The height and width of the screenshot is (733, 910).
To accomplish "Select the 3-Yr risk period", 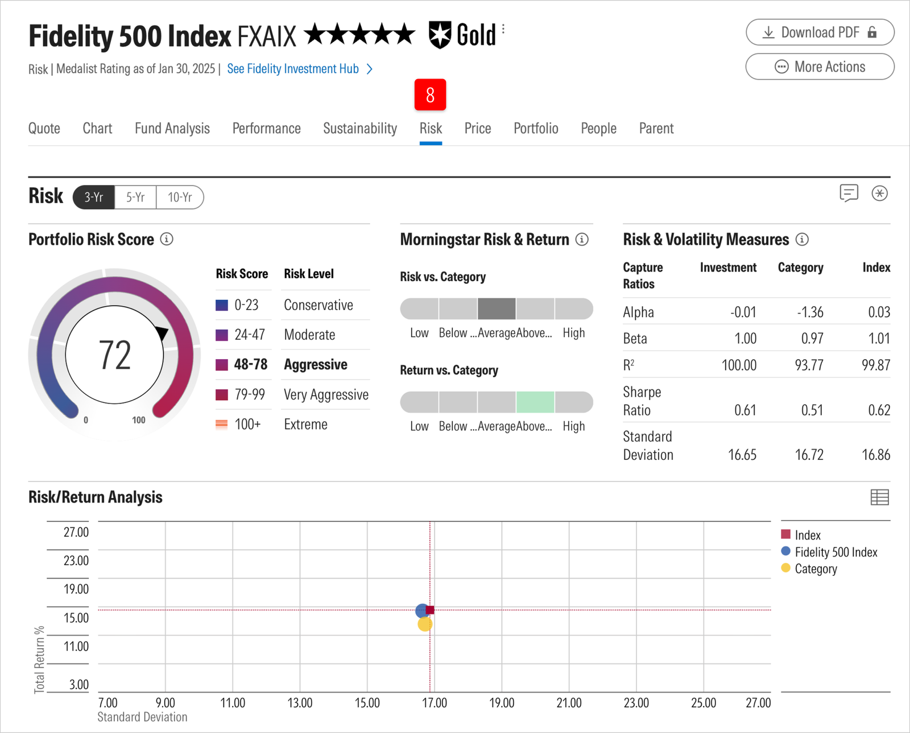I will (94, 197).
